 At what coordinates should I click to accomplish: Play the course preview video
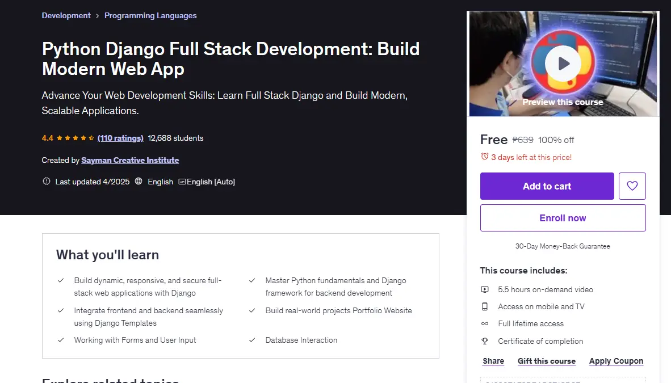pyautogui.click(x=563, y=64)
